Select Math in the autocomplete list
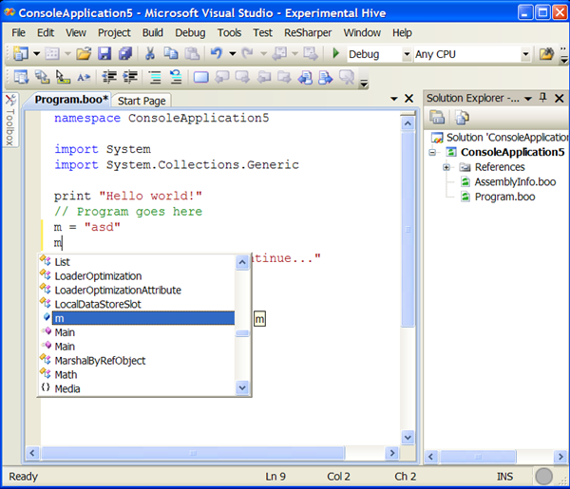This screenshot has width=570, height=489. pyautogui.click(x=66, y=374)
